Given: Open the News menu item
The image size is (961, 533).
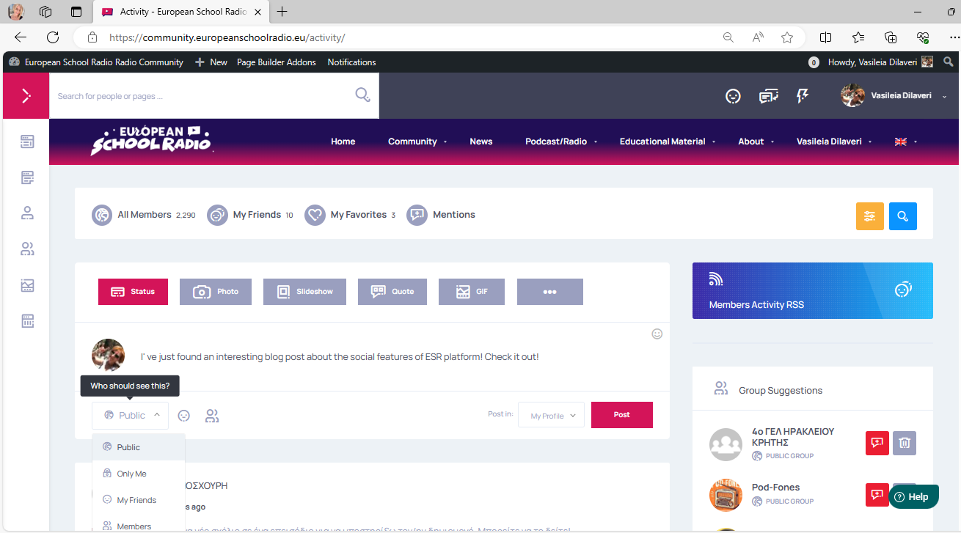Looking at the screenshot, I should pyautogui.click(x=480, y=141).
